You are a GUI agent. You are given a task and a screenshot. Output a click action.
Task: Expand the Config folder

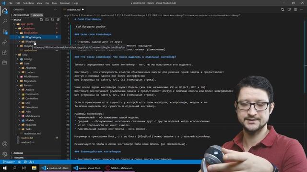click(17, 59)
